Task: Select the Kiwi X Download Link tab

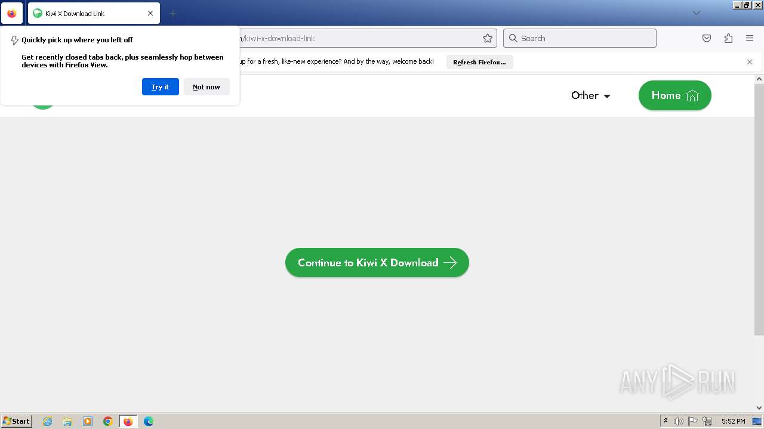Action: pyautogui.click(x=94, y=13)
